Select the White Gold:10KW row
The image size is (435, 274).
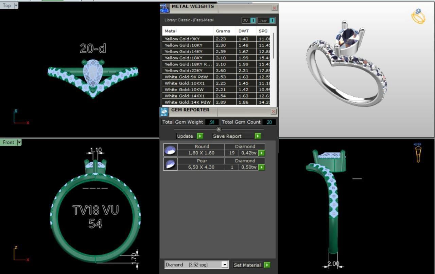click(216, 90)
